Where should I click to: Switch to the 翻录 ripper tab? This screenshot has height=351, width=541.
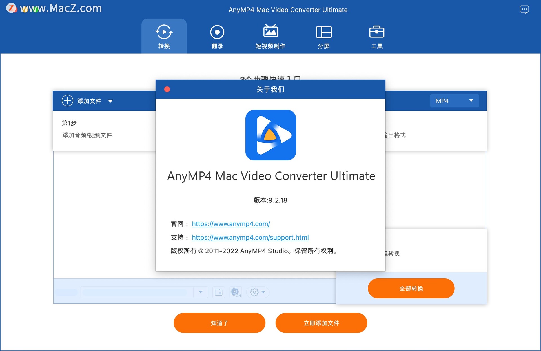[217, 36]
